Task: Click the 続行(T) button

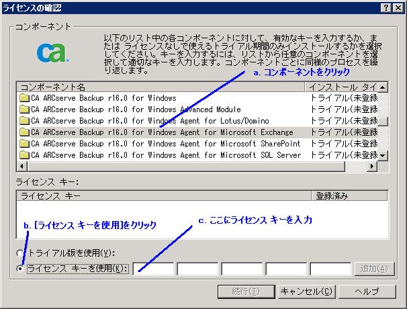Action: [x=246, y=292]
